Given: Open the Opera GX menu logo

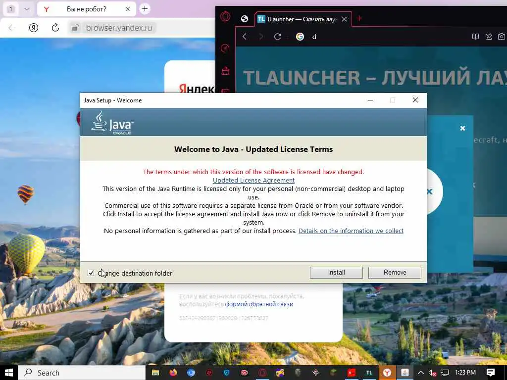Looking at the screenshot, I should click(x=225, y=16).
